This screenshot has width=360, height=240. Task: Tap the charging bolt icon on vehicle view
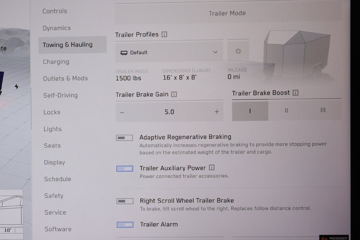click(x=17, y=86)
